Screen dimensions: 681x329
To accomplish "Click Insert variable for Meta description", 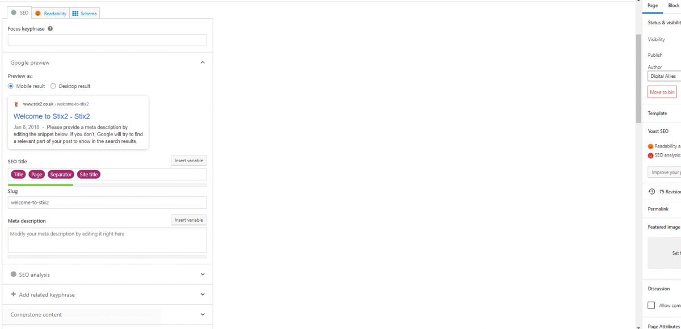I will click(189, 220).
